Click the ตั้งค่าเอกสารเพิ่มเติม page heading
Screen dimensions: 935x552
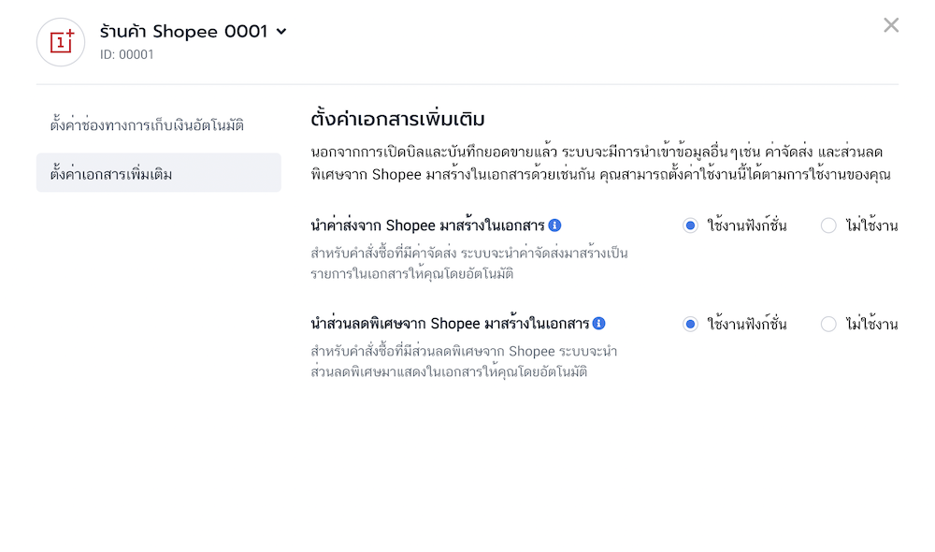click(x=397, y=120)
